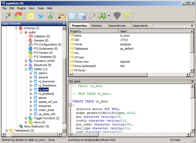Open the Help menu
Viewport: 196px width, 143px height.
tap(49, 8)
